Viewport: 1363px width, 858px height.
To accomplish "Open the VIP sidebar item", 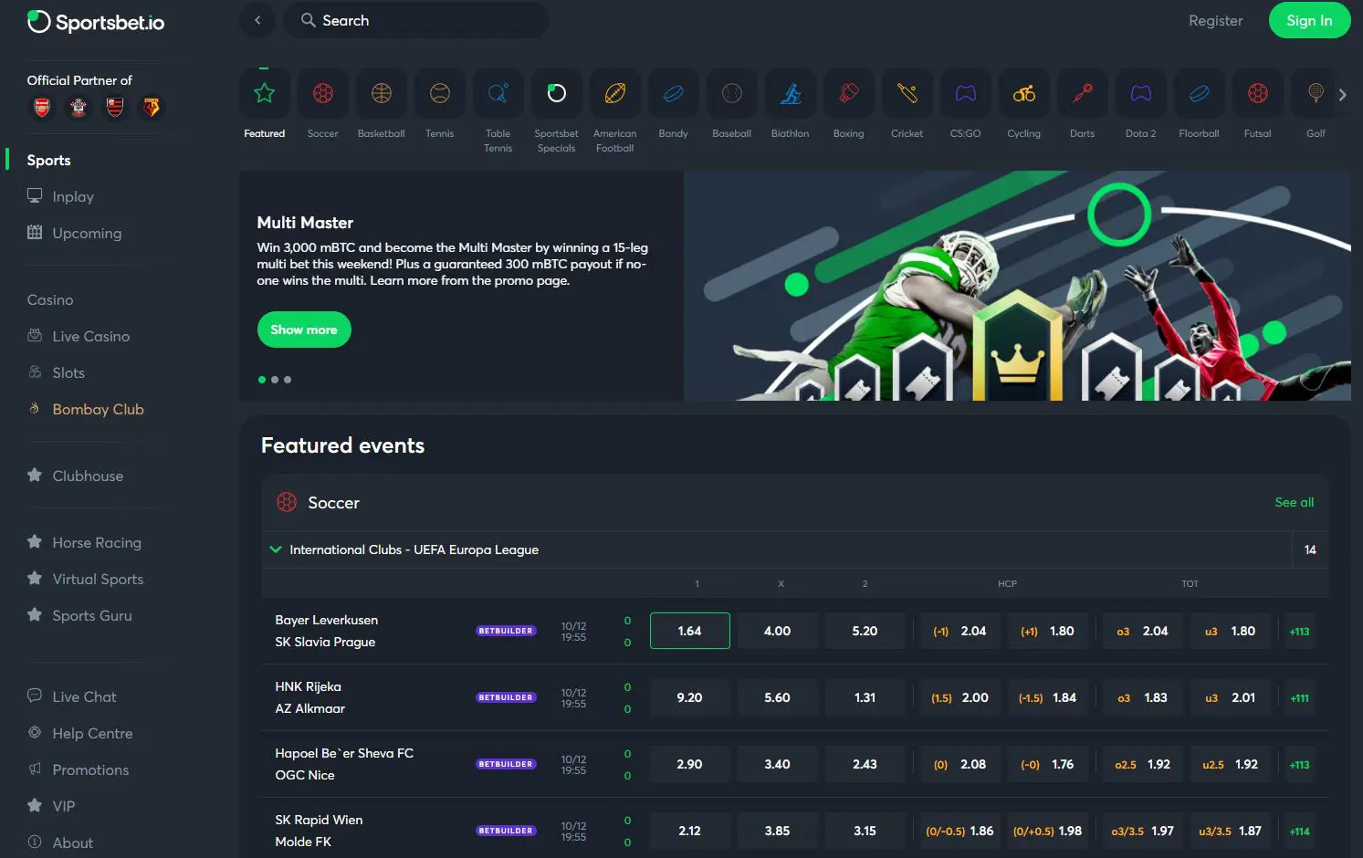I will [x=51, y=806].
